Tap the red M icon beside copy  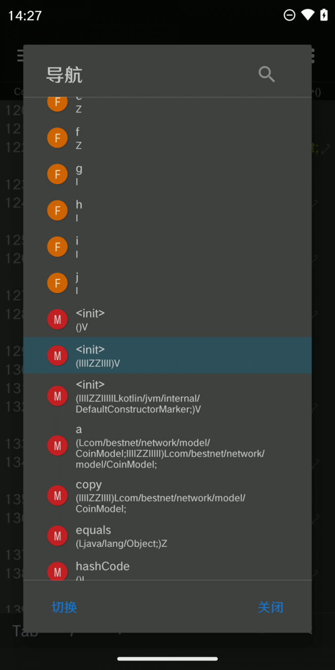[57, 496]
